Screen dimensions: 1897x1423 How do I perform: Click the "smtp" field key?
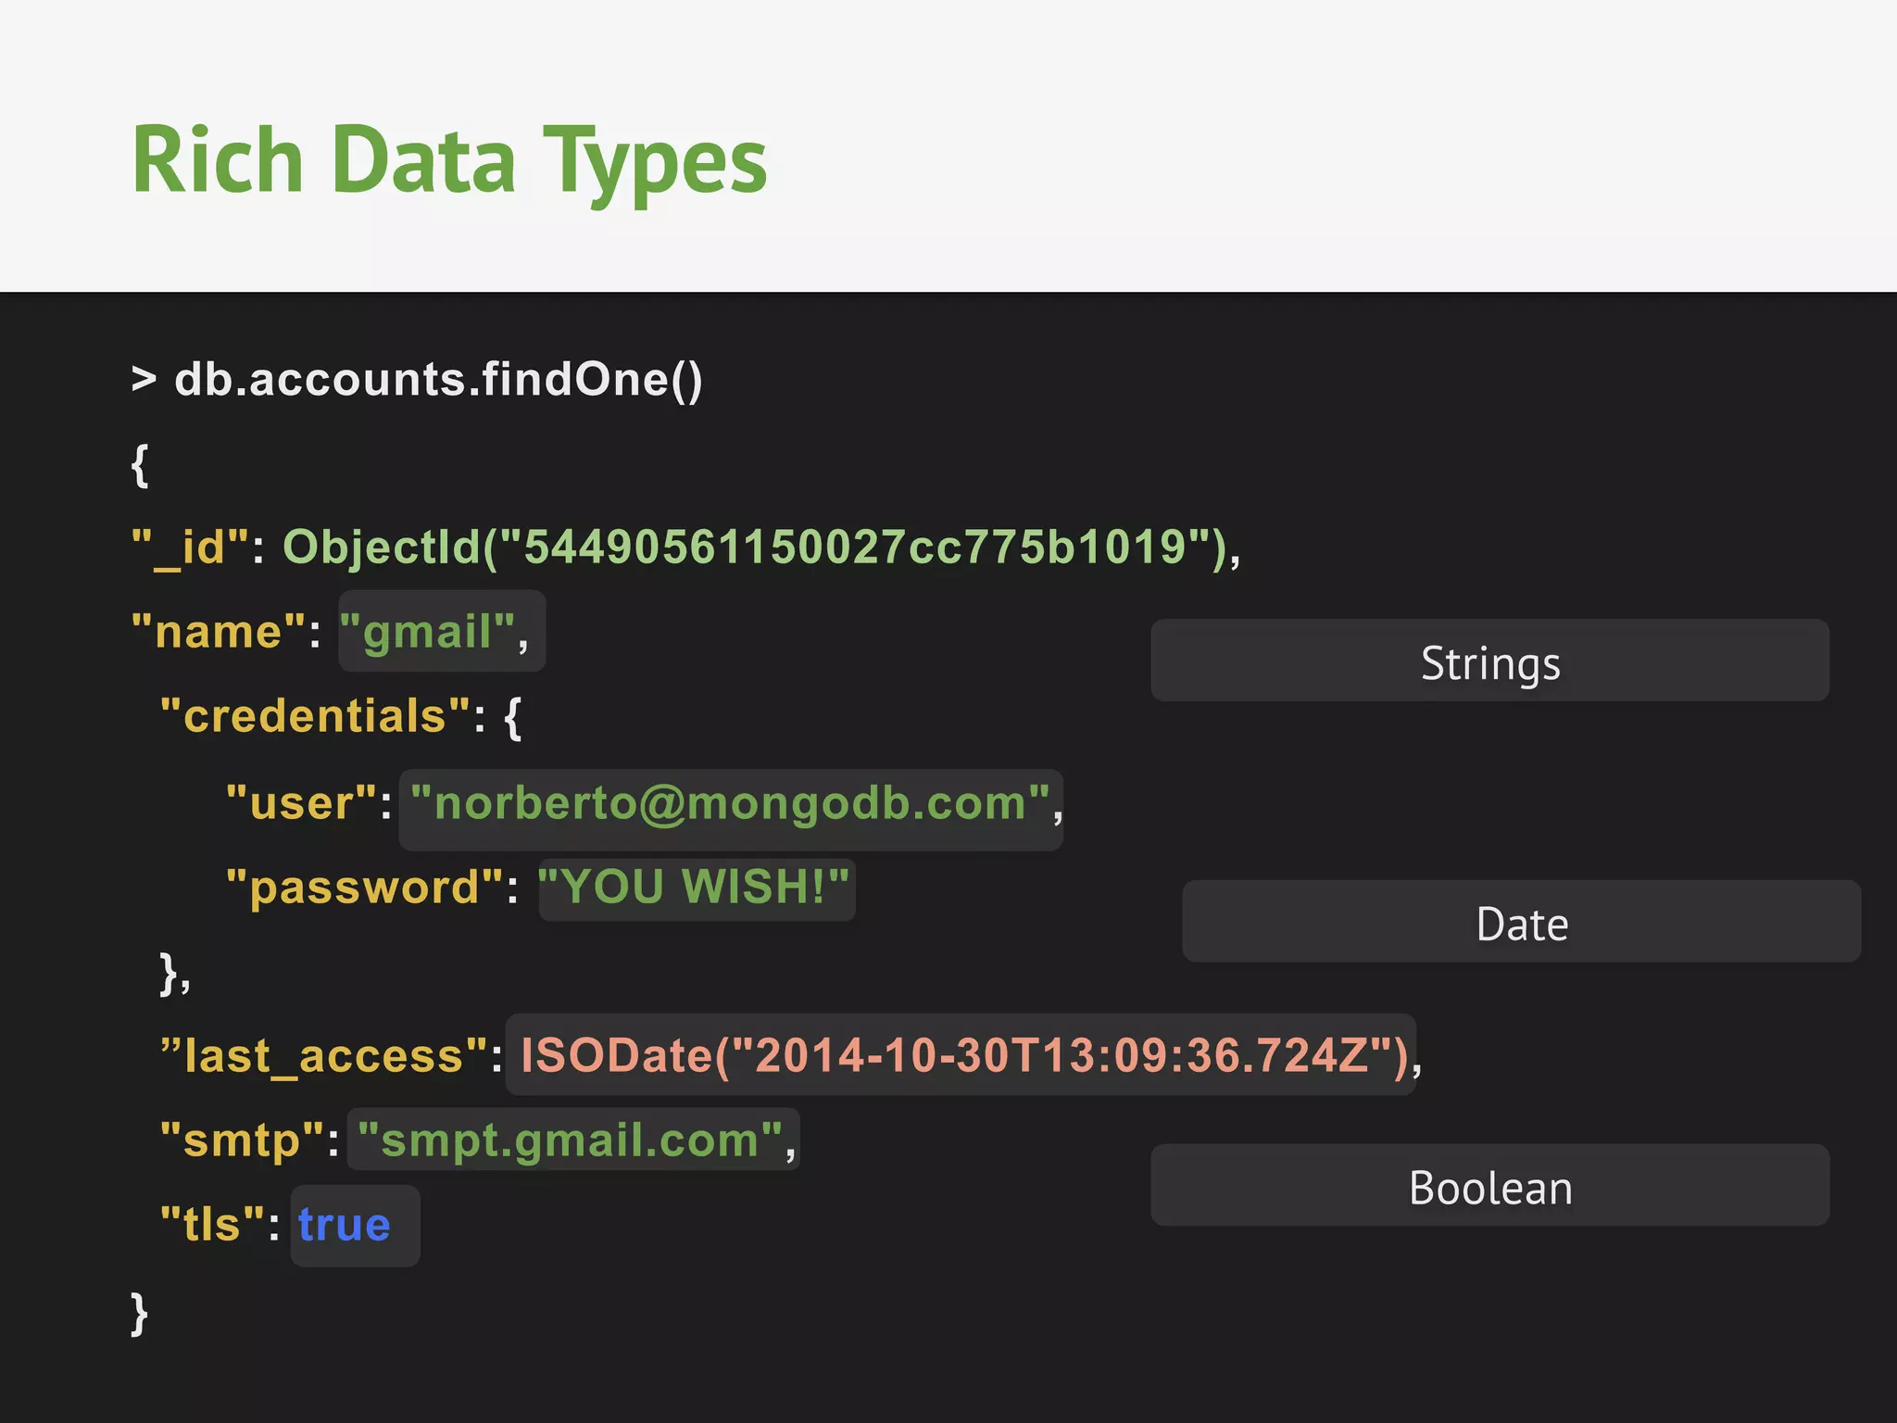tap(243, 1140)
